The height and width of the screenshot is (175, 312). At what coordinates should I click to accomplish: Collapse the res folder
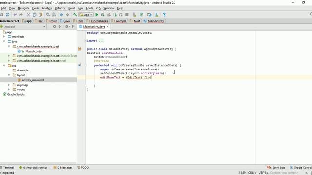(x=4, y=66)
